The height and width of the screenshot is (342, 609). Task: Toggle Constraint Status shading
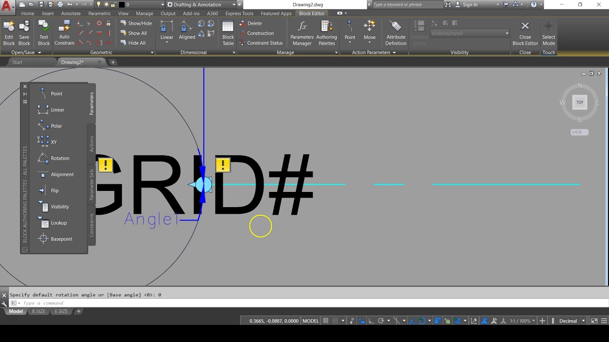point(261,43)
